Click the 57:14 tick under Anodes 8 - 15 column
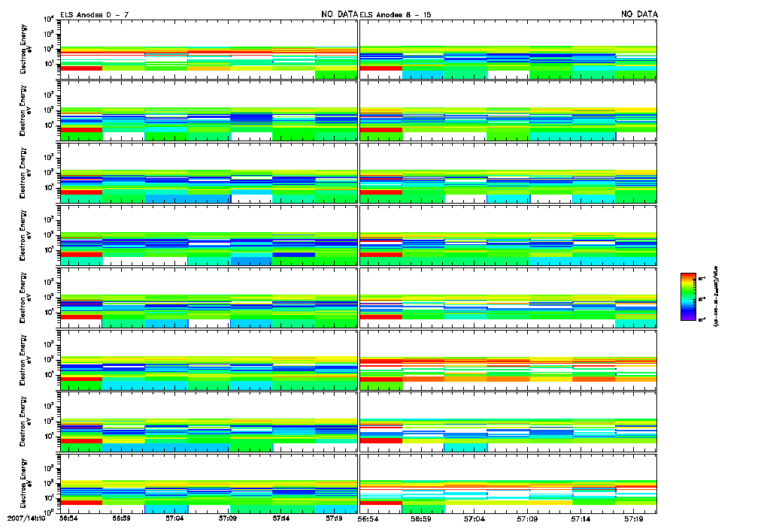Viewport: 770px width, 532px height. pyautogui.click(x=581, y=518)
